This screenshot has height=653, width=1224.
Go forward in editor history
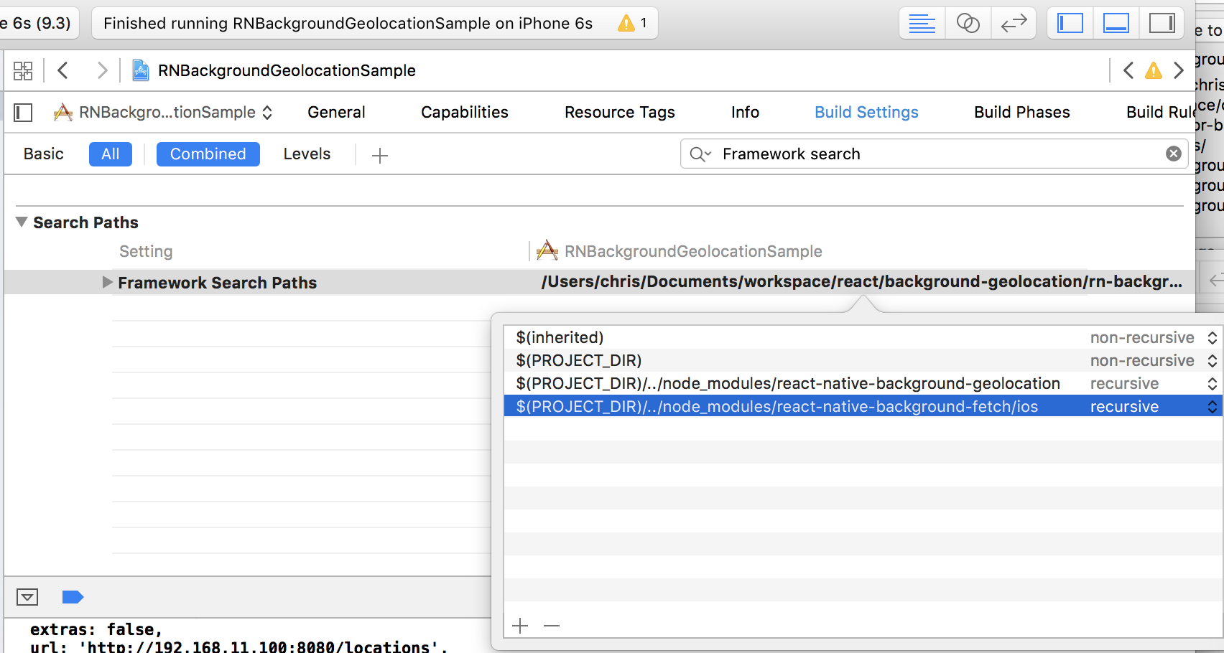[x=102, y=70]
